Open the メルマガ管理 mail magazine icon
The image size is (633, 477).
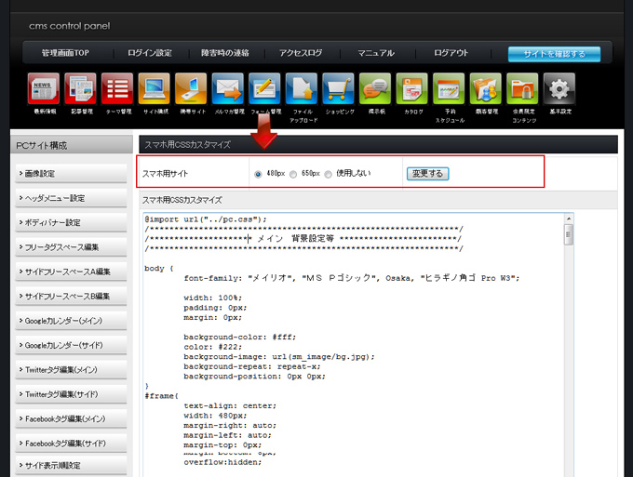[227, 89]
